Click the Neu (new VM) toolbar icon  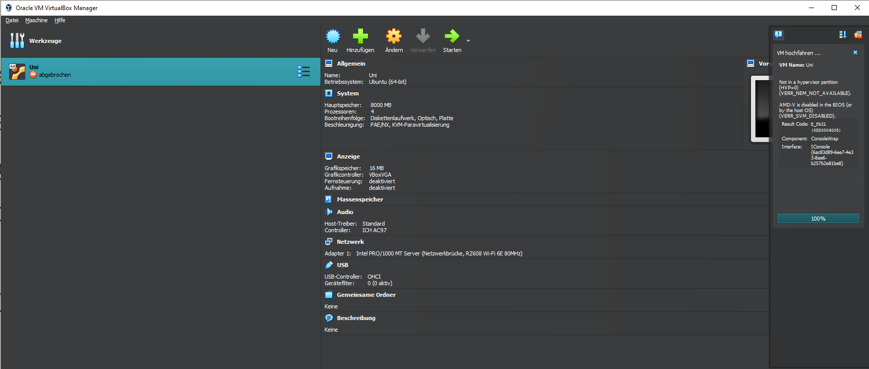(x=333, y=36)
